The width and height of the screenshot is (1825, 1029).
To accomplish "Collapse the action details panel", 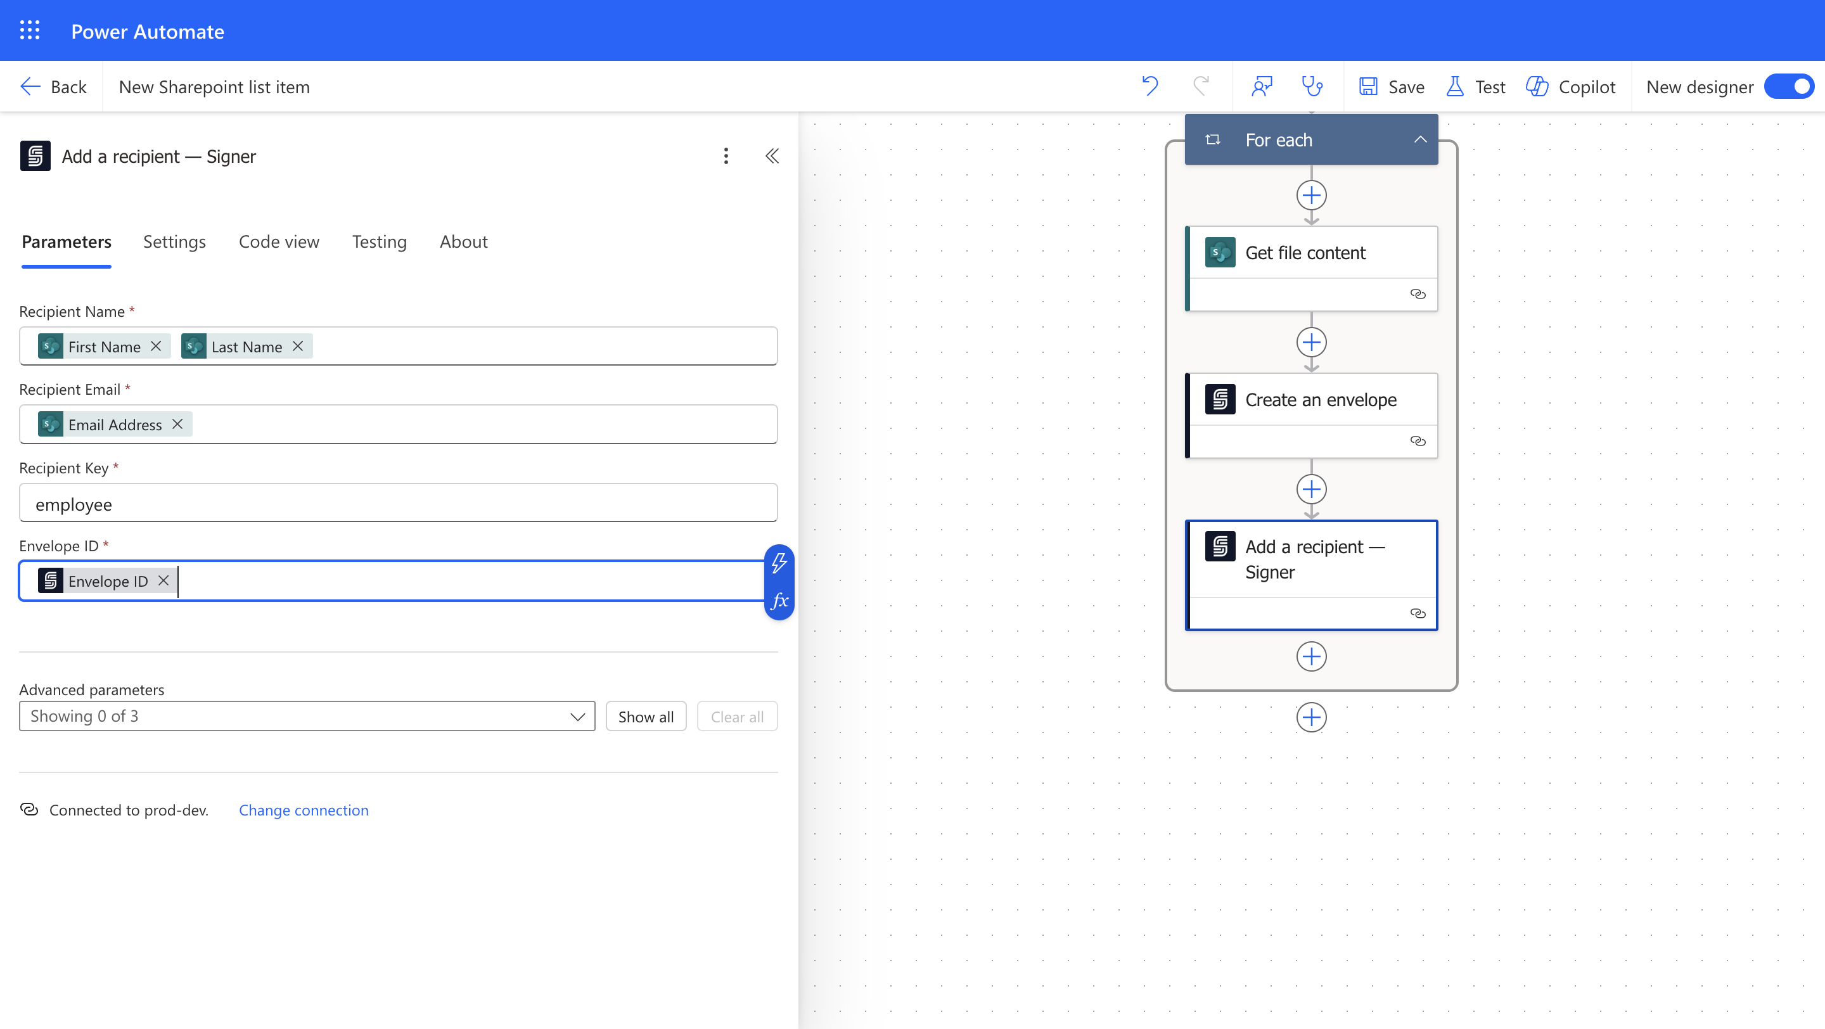I will pos(772,156).
